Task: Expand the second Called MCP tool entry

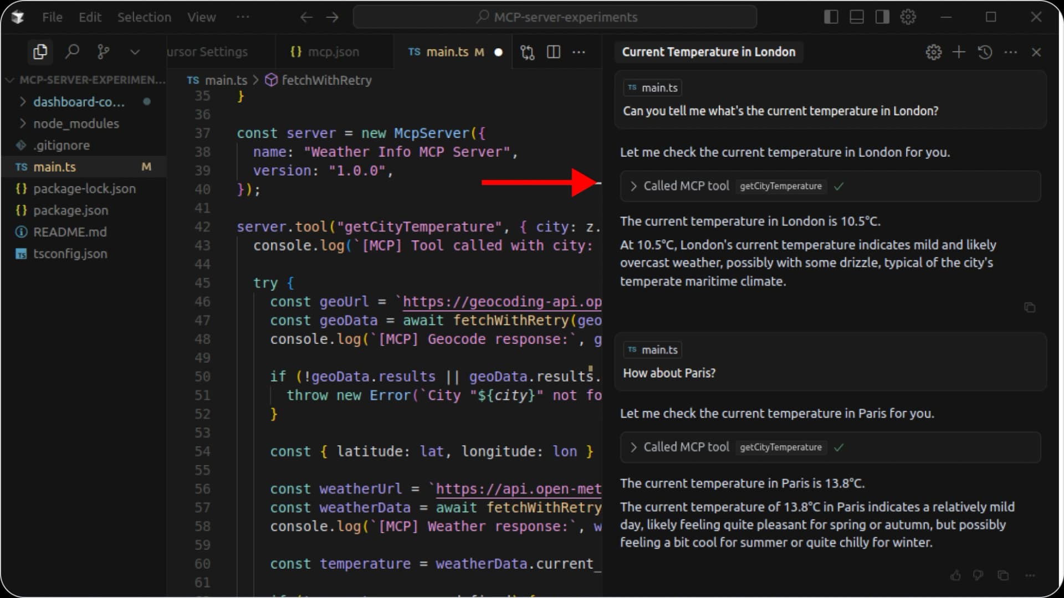Action: [x=633, y=447]
